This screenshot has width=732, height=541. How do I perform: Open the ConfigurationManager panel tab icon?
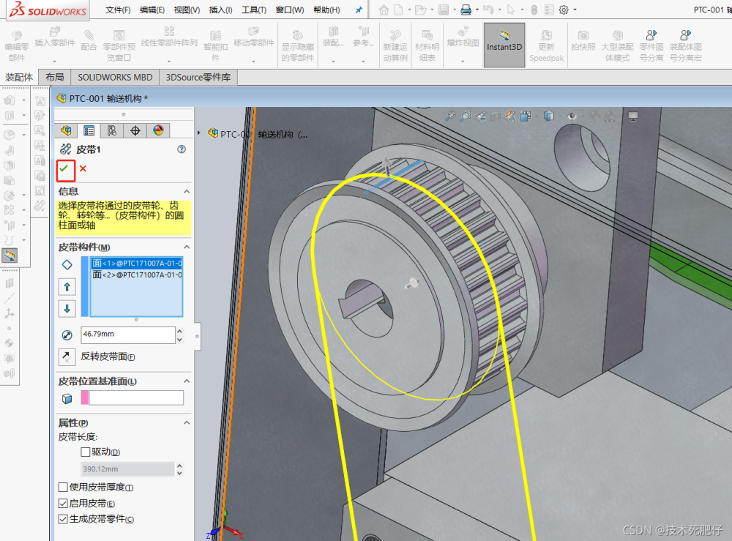pos(112,130)
